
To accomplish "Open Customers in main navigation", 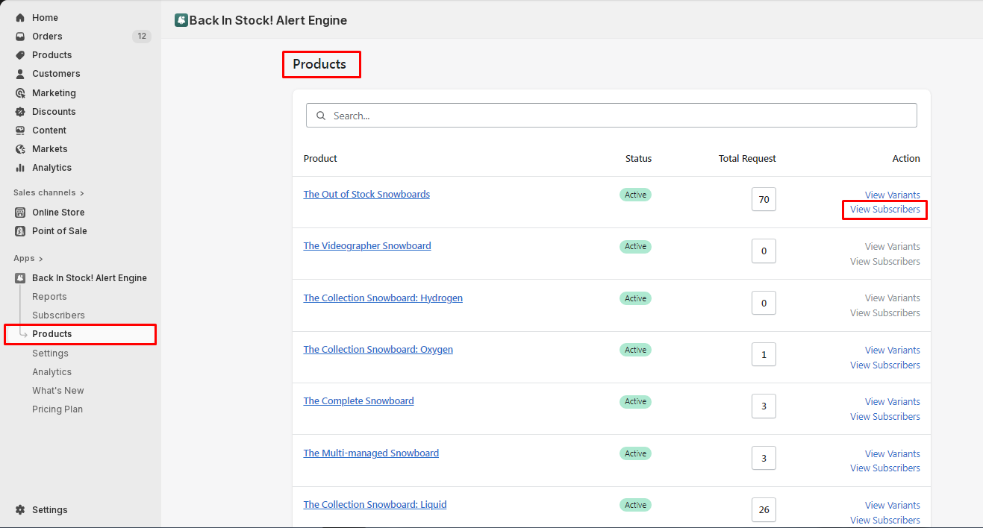I will tap(56, 73).
